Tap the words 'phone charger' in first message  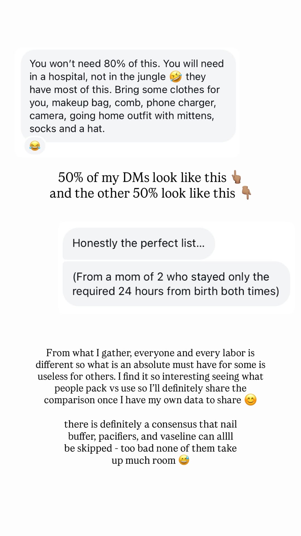(181, 103)
